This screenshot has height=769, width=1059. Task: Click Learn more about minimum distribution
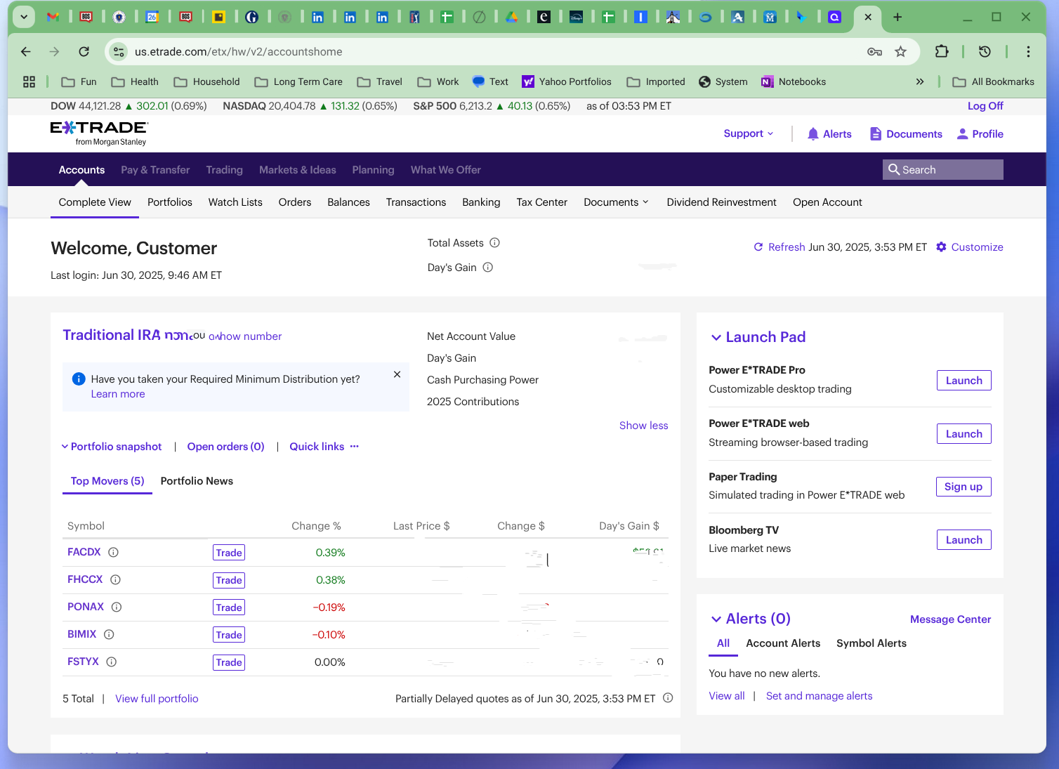(x=118, y=394)
